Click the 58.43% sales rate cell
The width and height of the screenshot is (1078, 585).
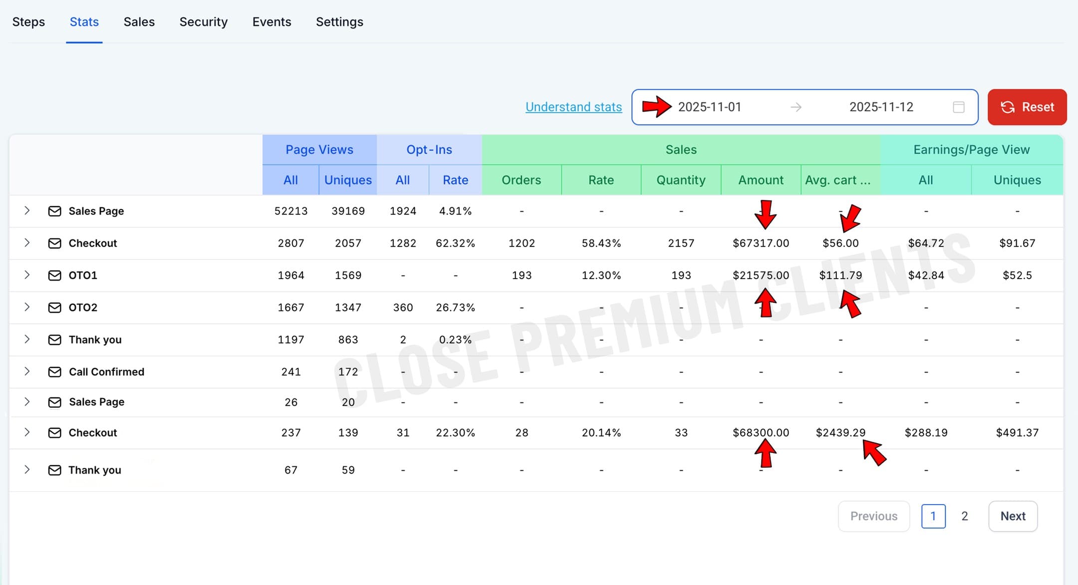point(601,243)
